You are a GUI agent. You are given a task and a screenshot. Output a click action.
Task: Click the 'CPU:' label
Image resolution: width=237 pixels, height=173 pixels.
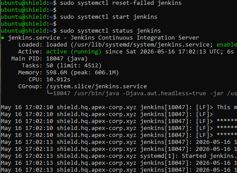pyautogui.click(x=36, y=79)
